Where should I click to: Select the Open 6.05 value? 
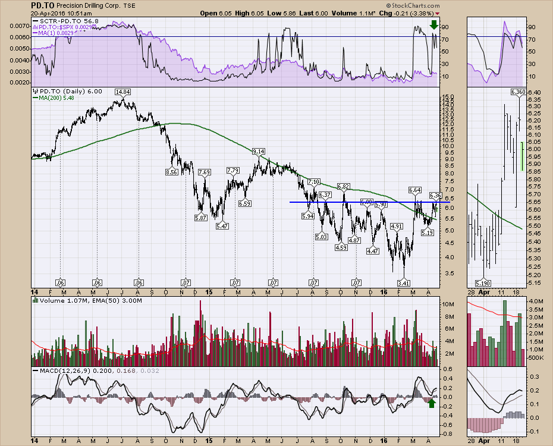click(x=216, y=14)
